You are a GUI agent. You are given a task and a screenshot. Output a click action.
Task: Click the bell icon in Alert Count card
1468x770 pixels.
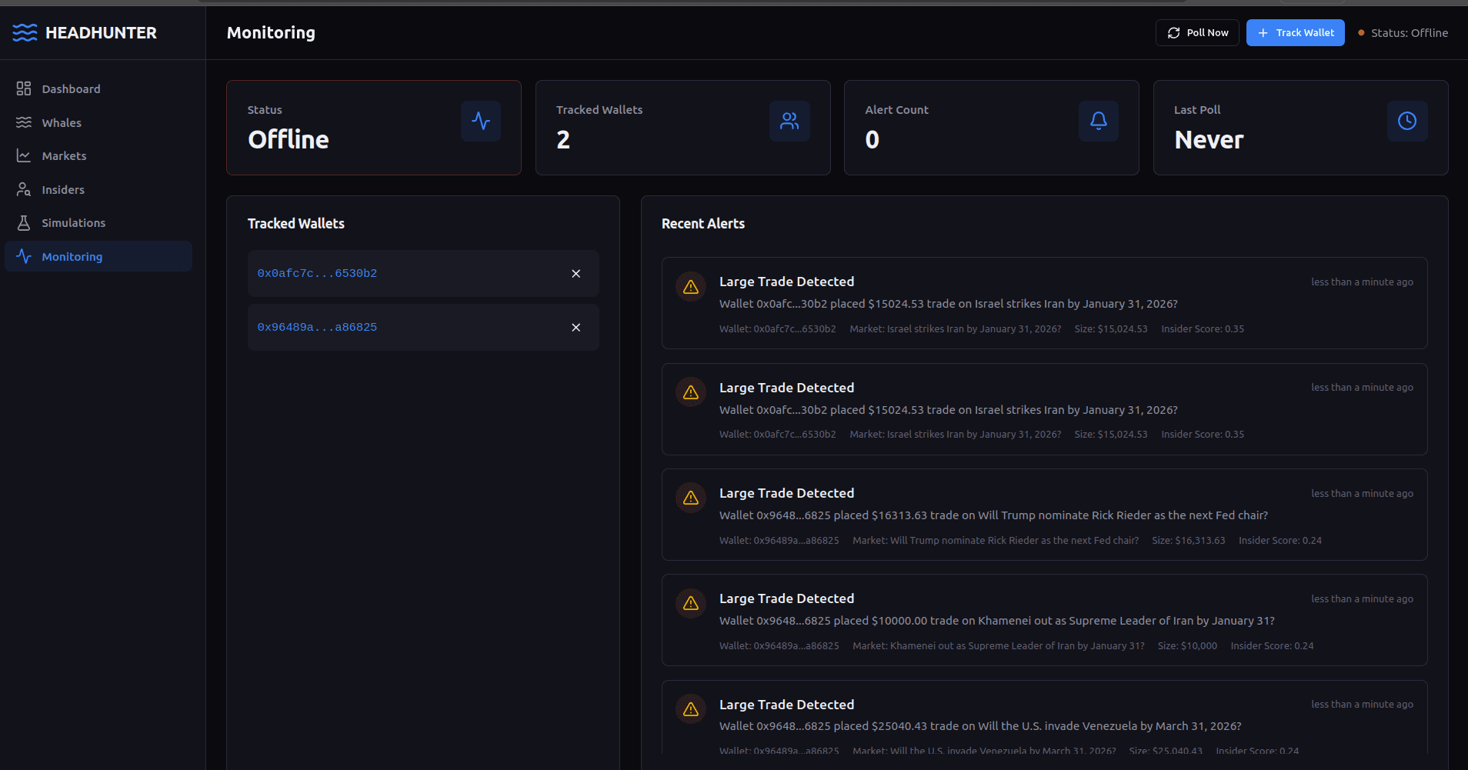[1098, 121]
